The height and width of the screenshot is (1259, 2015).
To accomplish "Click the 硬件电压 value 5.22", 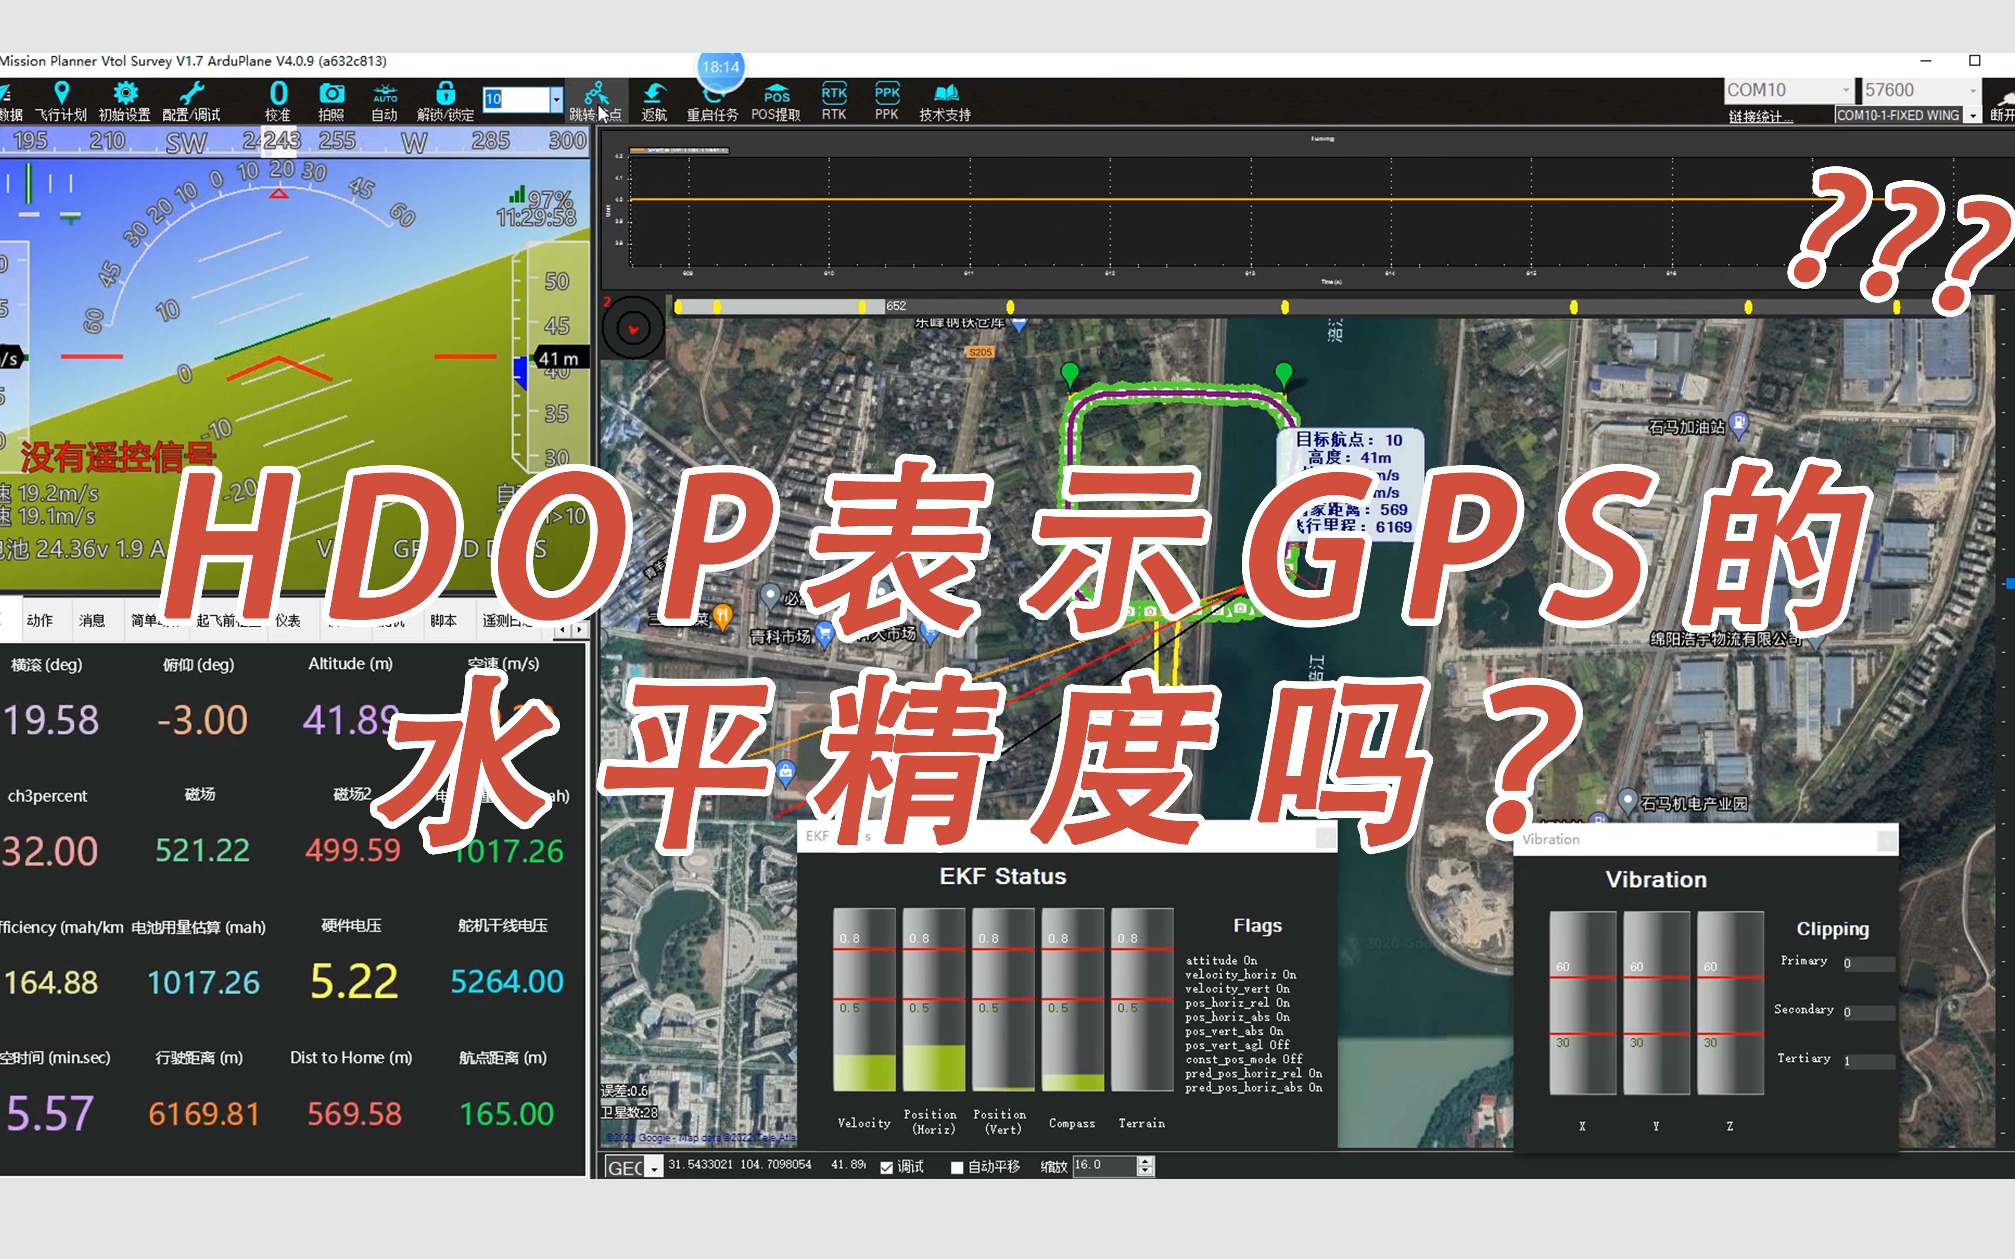I will 354,982.
